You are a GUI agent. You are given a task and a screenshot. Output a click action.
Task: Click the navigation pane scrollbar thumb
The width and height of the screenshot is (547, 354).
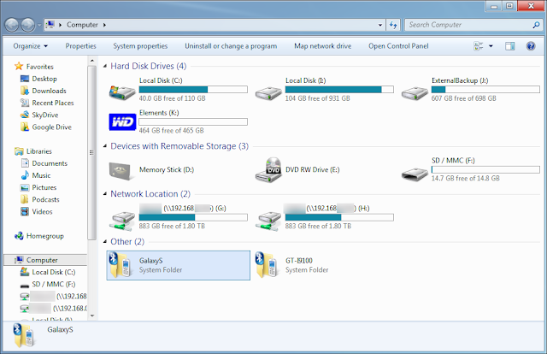pyautogui.click(x=91, y=152)
